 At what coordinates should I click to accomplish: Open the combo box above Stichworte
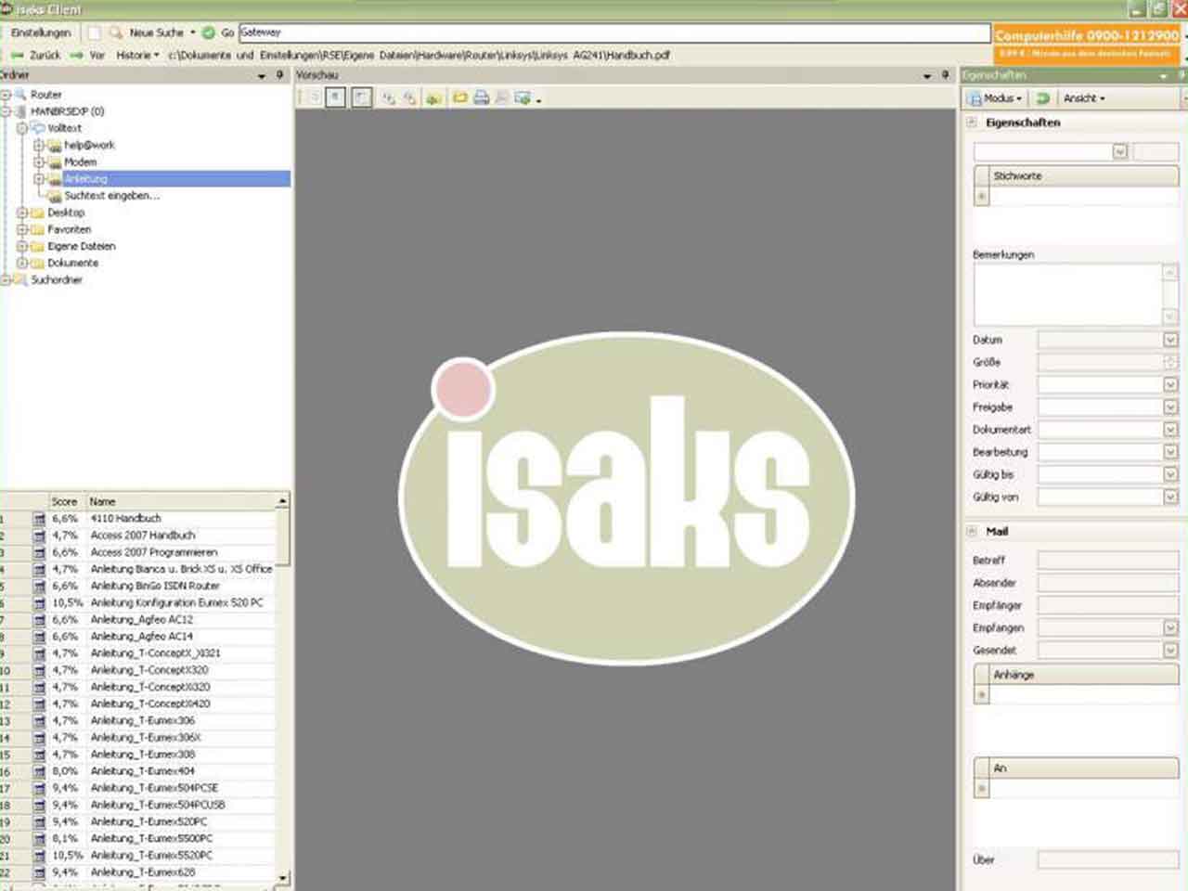pos(1119,151)
